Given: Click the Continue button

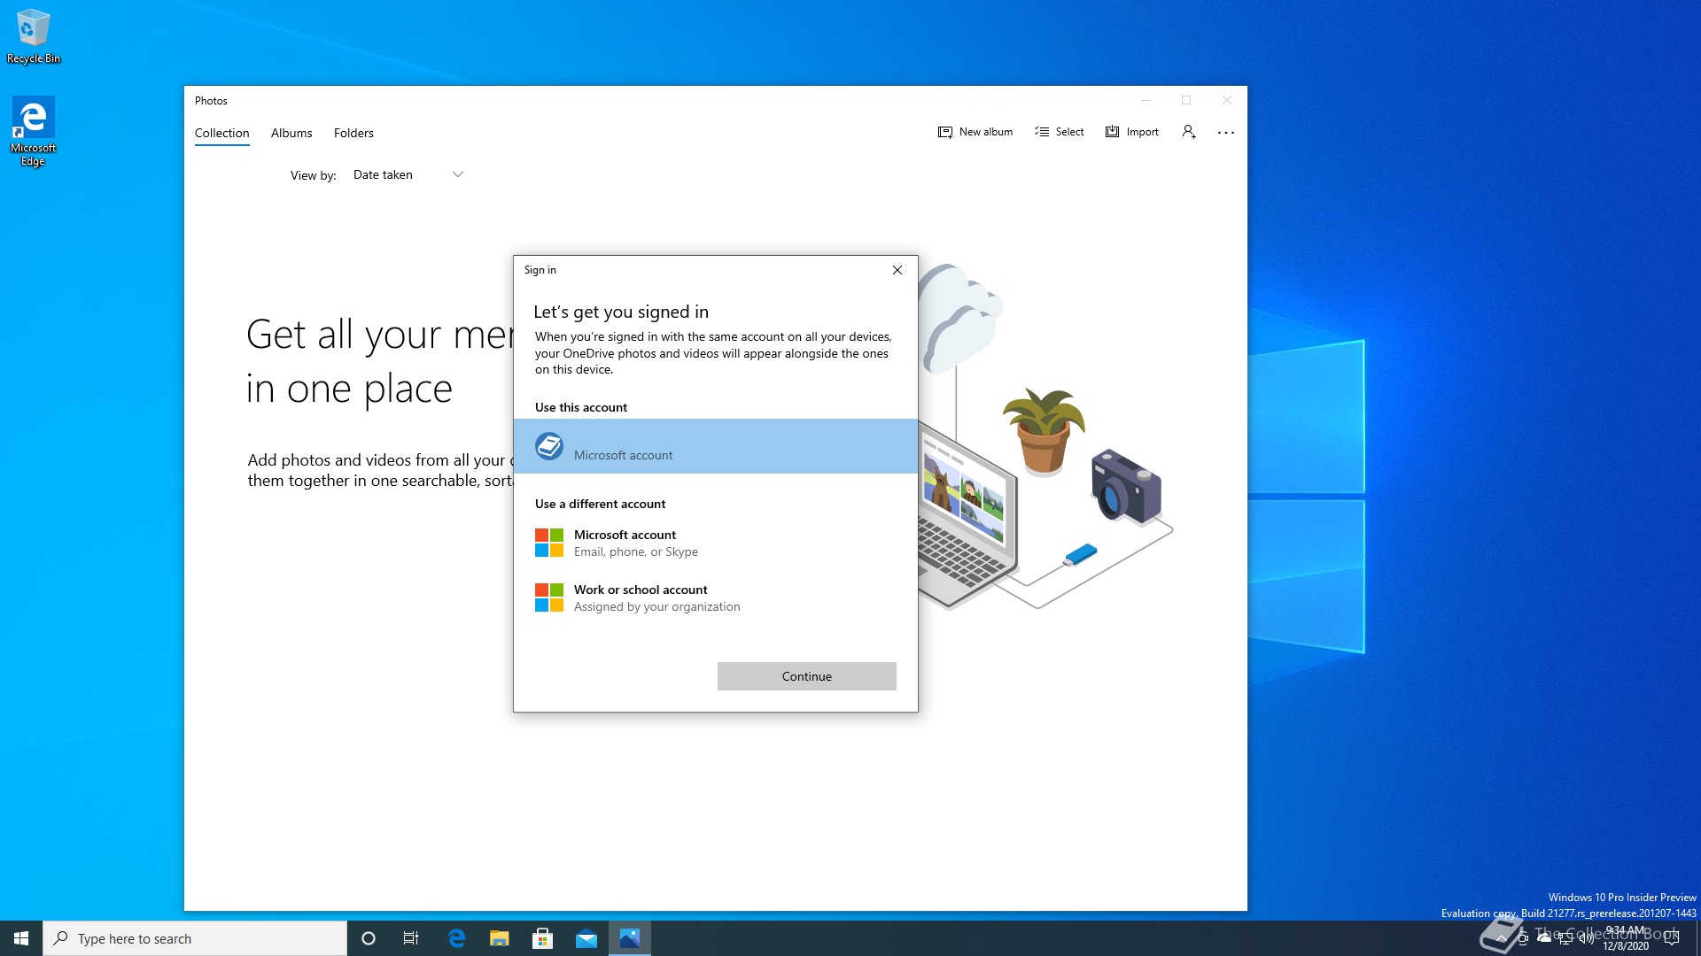Looking at the screenshot, I should click(807, 676).
